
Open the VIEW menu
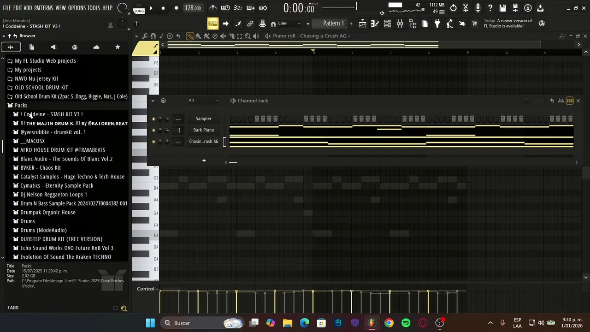point(61,8)
